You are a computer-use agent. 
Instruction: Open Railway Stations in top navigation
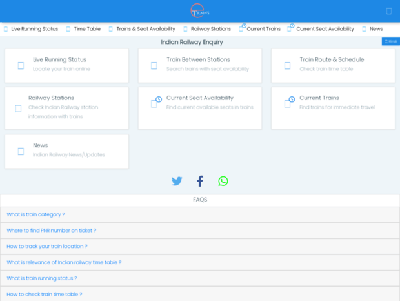coord(211,29)
